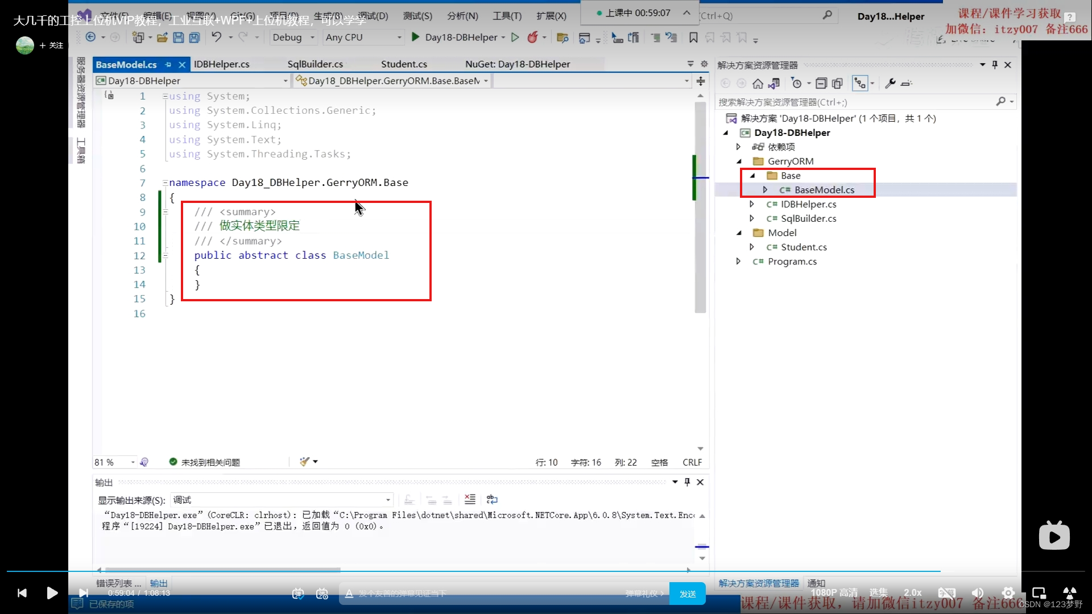Open properties wrench icon in Solution Explorer
Image resolution: width=1092 pixels, height=614 pixels.
pyautogui.click(x=890, y=84)
